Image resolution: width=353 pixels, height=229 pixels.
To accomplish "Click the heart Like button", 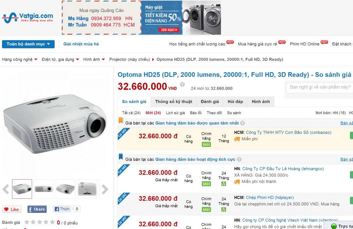I will point(12,209).
